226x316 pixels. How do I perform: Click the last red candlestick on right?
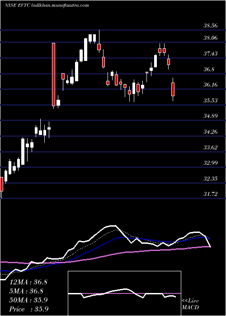coord(173,89)
